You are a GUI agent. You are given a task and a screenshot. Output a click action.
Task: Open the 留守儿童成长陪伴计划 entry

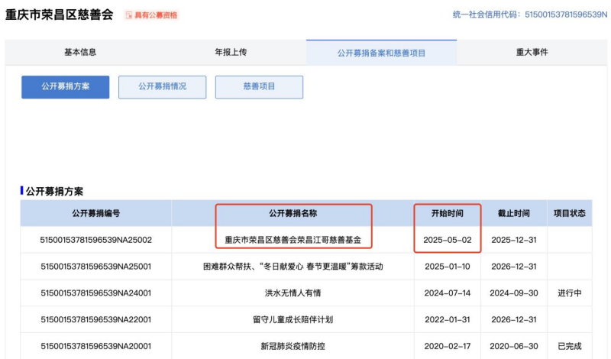pos(293,319)
